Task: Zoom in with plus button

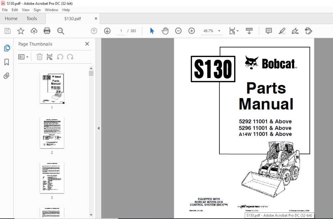Action: [x=191, y=31]
